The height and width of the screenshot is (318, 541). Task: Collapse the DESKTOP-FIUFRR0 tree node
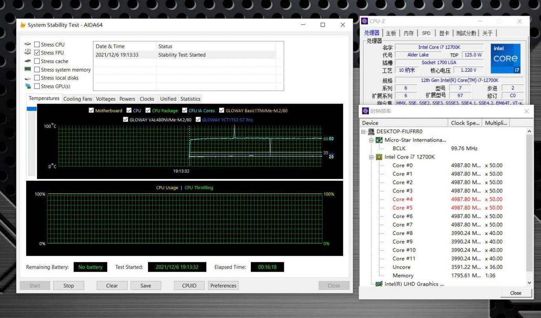coord(364,132)
